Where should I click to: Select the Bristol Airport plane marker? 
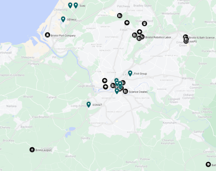[32, 150]
